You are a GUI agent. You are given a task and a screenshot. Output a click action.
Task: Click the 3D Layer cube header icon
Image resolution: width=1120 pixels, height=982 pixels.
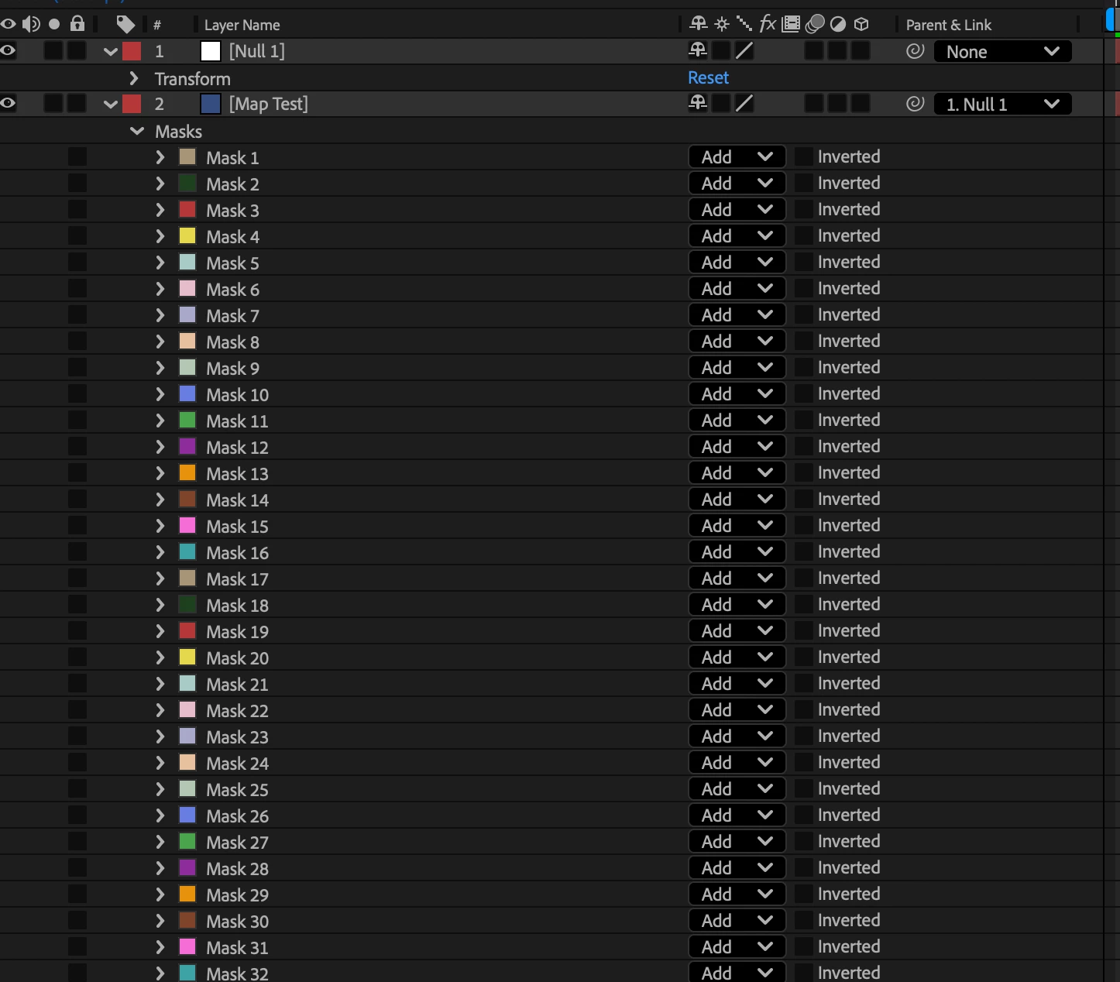[861, 25]
